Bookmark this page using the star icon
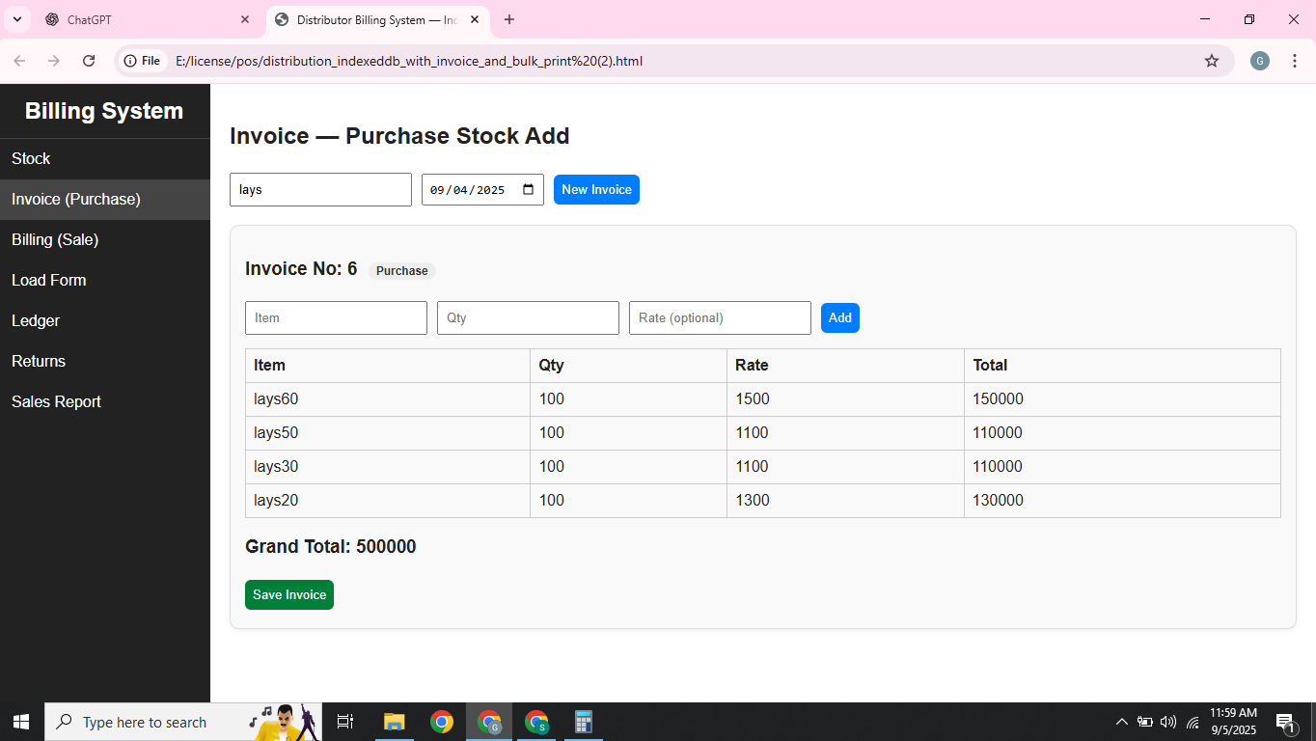This screenshot has height=741, width=1316. click(1212, 60)
